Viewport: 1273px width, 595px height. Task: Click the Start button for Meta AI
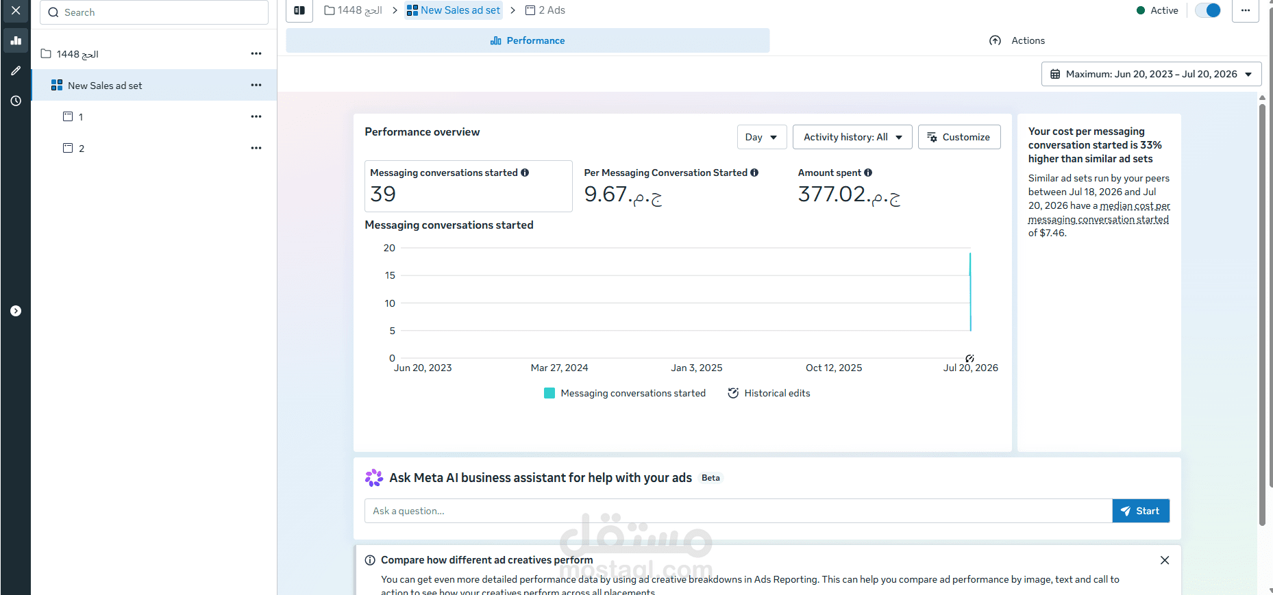tap(1141, 511)
